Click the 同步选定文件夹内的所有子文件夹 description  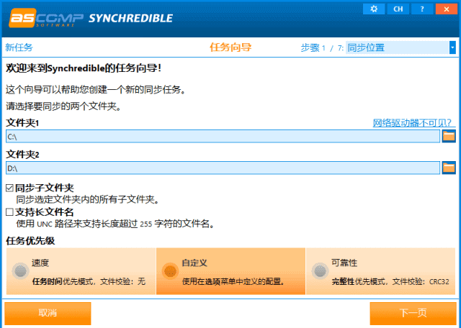pos(88,200)
